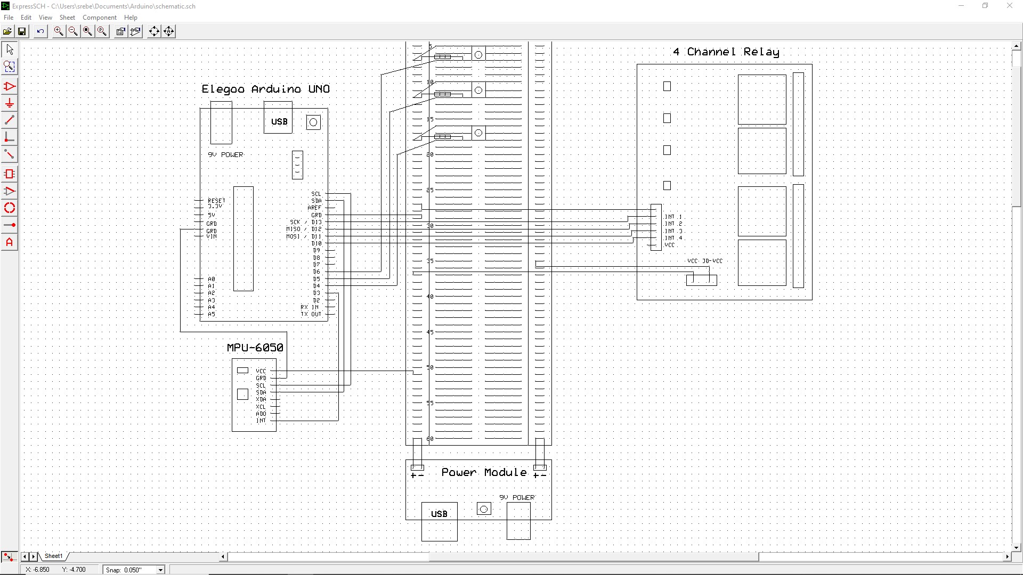The image size is (1023, 575).
Task: Select the place junction dot tool
Action: [9, 225]
